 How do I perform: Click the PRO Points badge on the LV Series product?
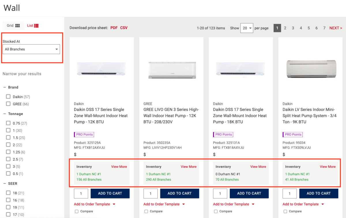coord(292,134)
